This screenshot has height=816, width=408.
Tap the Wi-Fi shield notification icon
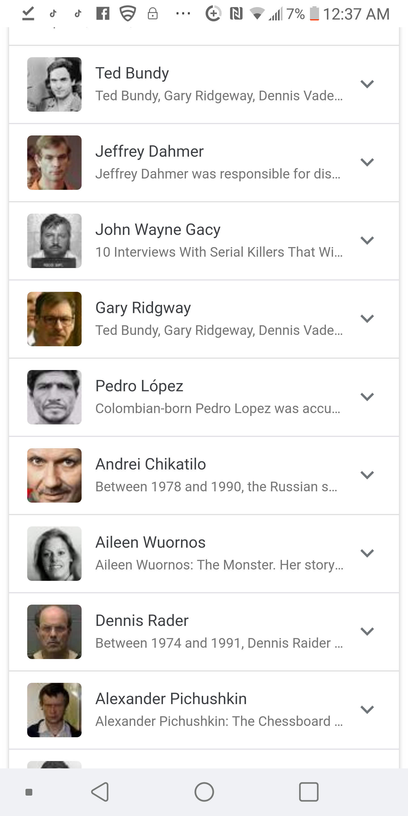click(x=128, y=14)
